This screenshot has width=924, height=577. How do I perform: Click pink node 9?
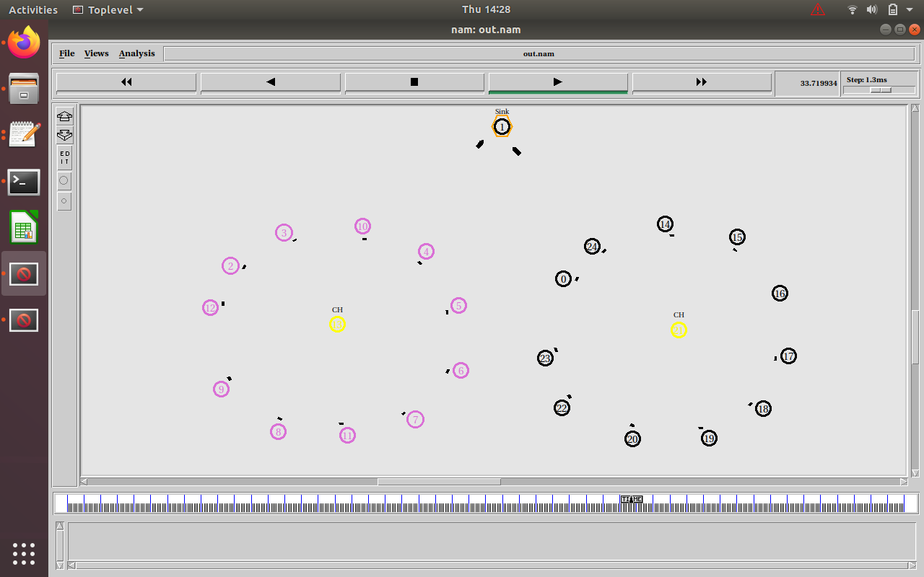pos(221,389)
